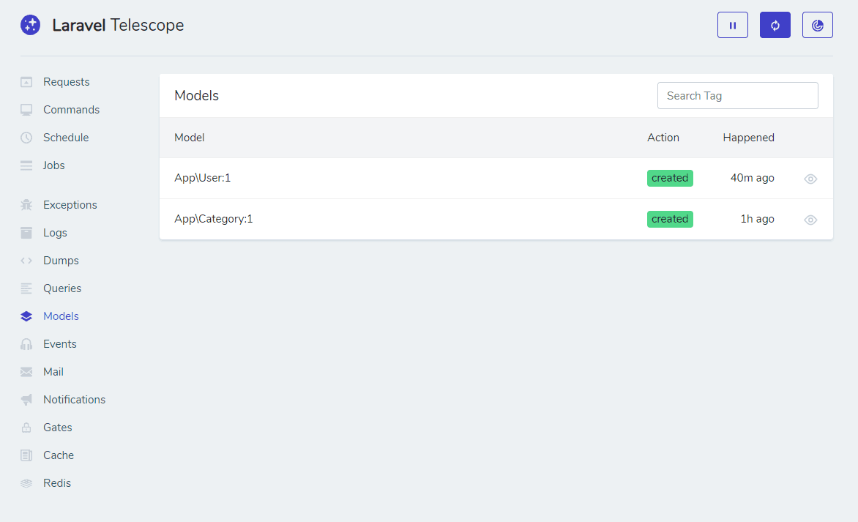Pause Telescope recording

[x=732, y=24]
